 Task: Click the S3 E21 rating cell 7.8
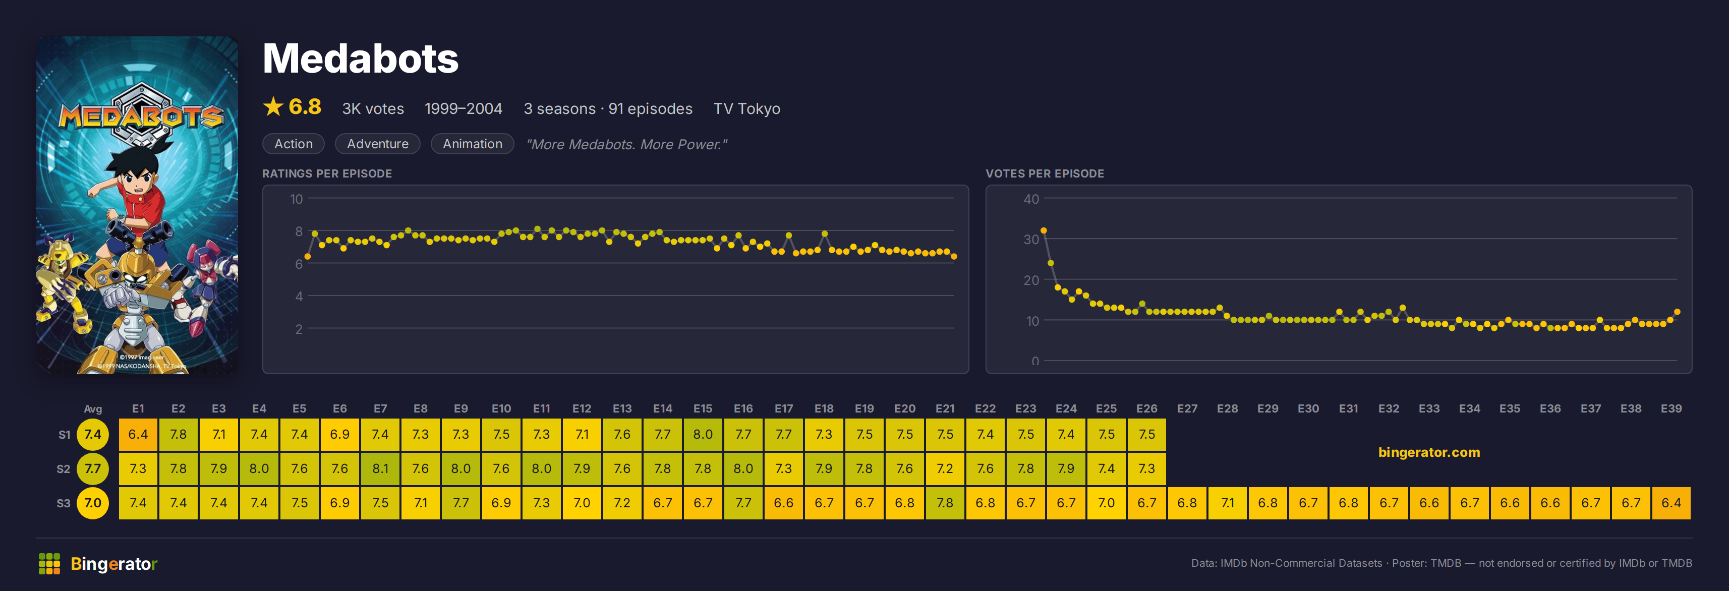coord(945,502)
